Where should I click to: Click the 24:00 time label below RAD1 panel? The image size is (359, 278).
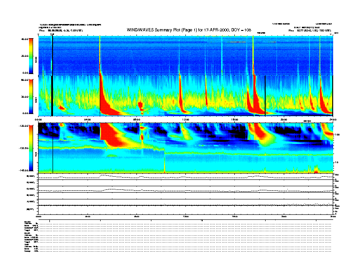point(333,119)
